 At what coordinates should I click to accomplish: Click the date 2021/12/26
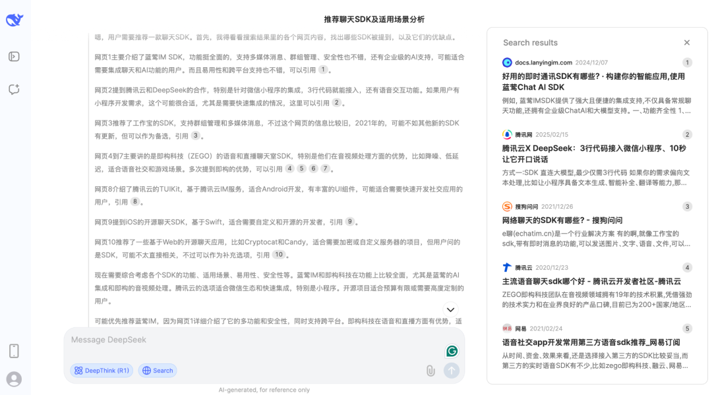click(x=557, y=207)
